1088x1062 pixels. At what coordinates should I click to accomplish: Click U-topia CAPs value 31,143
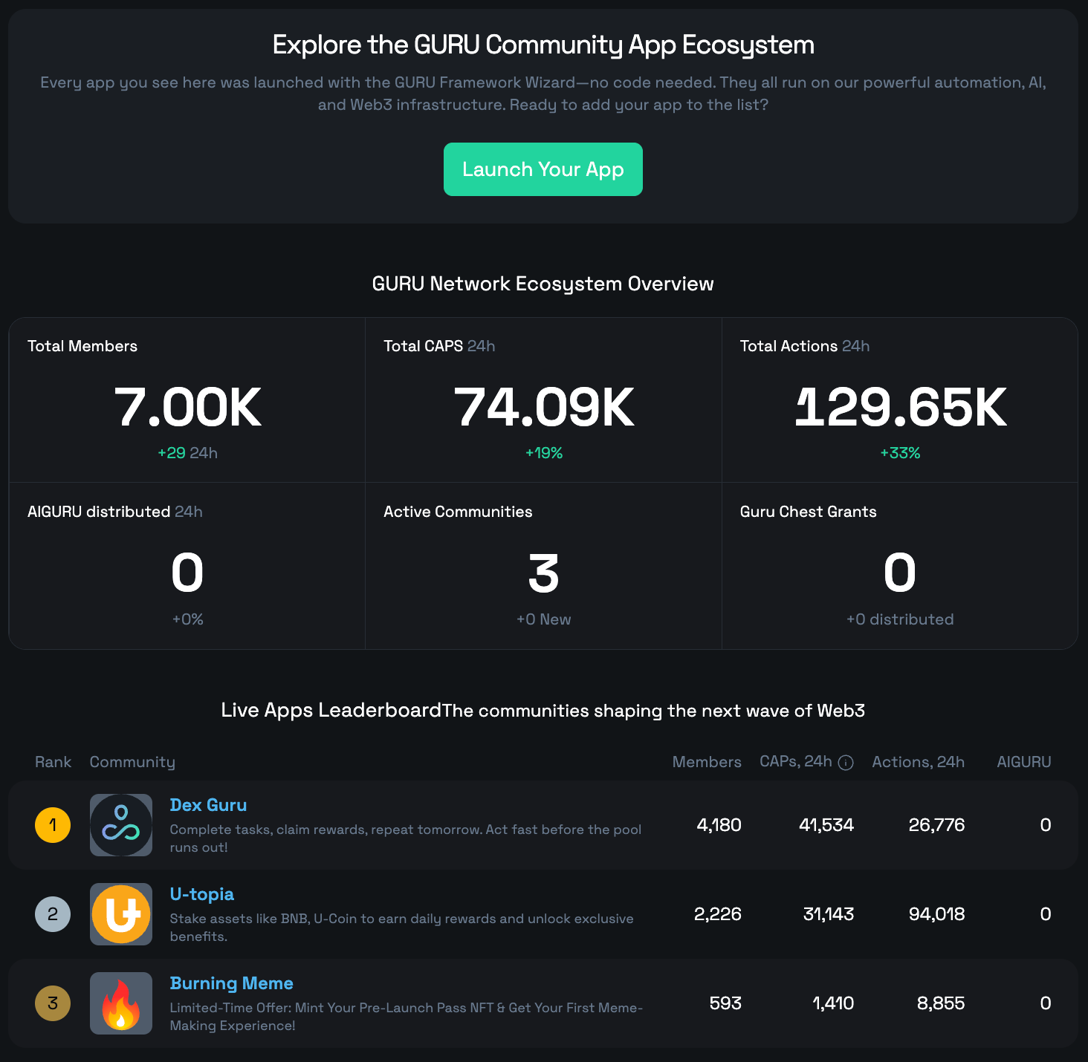point(829,914)
